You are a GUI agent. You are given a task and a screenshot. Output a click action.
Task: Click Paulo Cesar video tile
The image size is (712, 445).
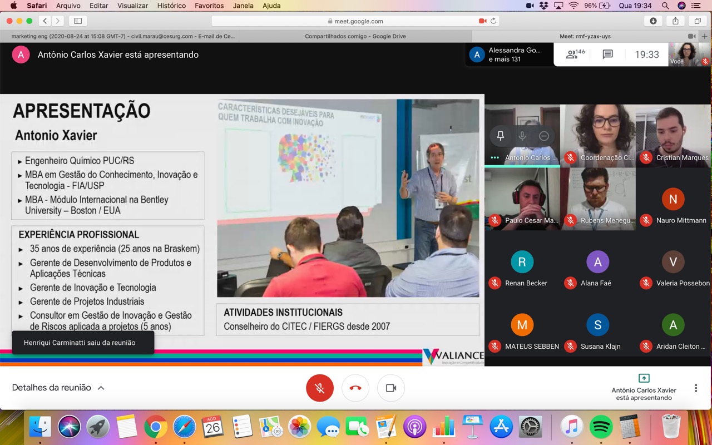pos(522,199)
